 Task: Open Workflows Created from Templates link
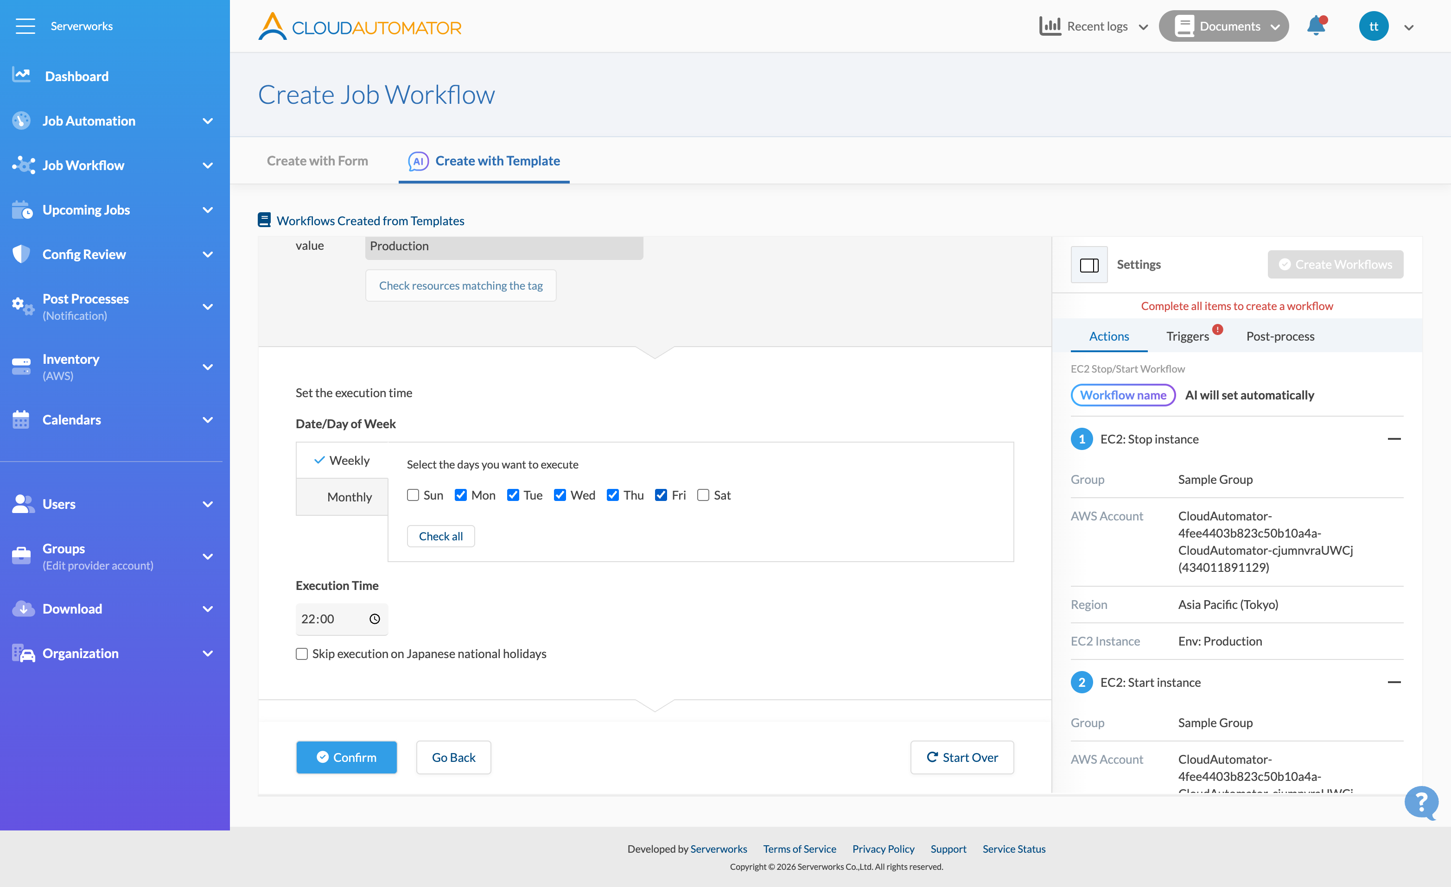(370, 221)
